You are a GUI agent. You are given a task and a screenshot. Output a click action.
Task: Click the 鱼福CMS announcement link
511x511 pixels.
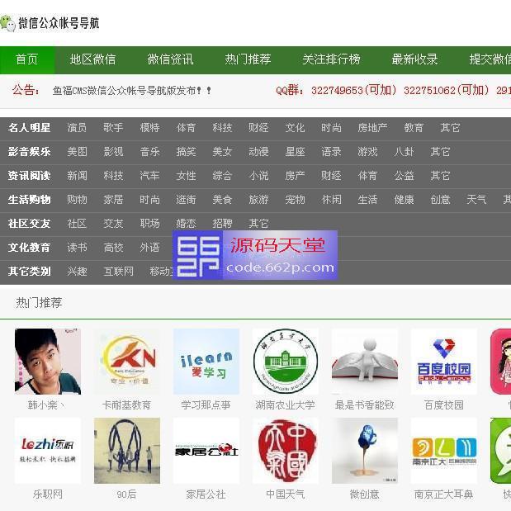[x=132, y=91]
